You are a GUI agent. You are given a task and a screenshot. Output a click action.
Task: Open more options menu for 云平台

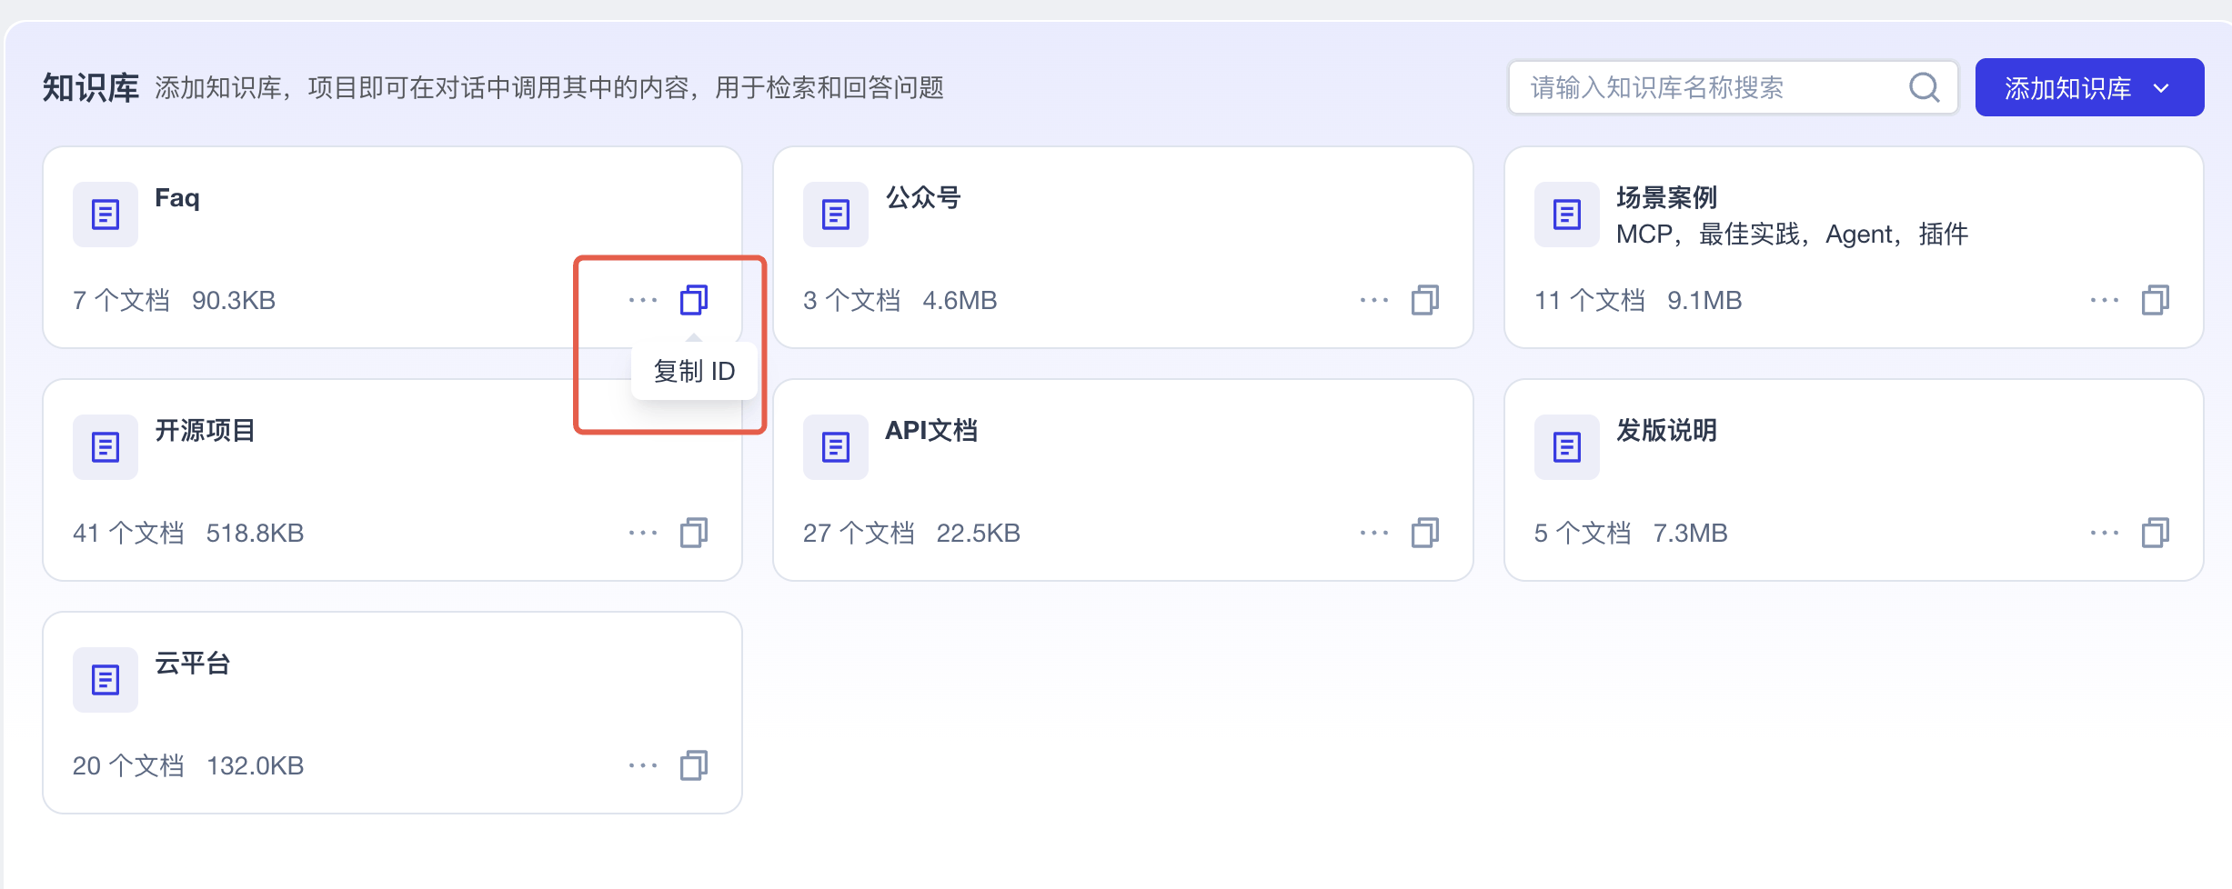click(643, 765)
